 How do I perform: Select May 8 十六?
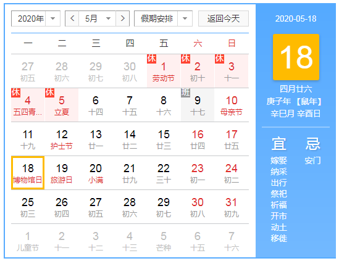[164, 105]
